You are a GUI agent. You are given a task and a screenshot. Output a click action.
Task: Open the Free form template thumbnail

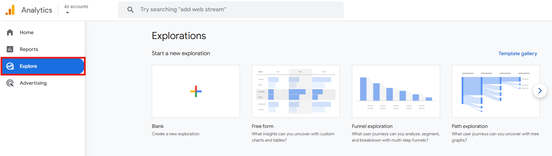pyautogui.click(x=296, y=91)
